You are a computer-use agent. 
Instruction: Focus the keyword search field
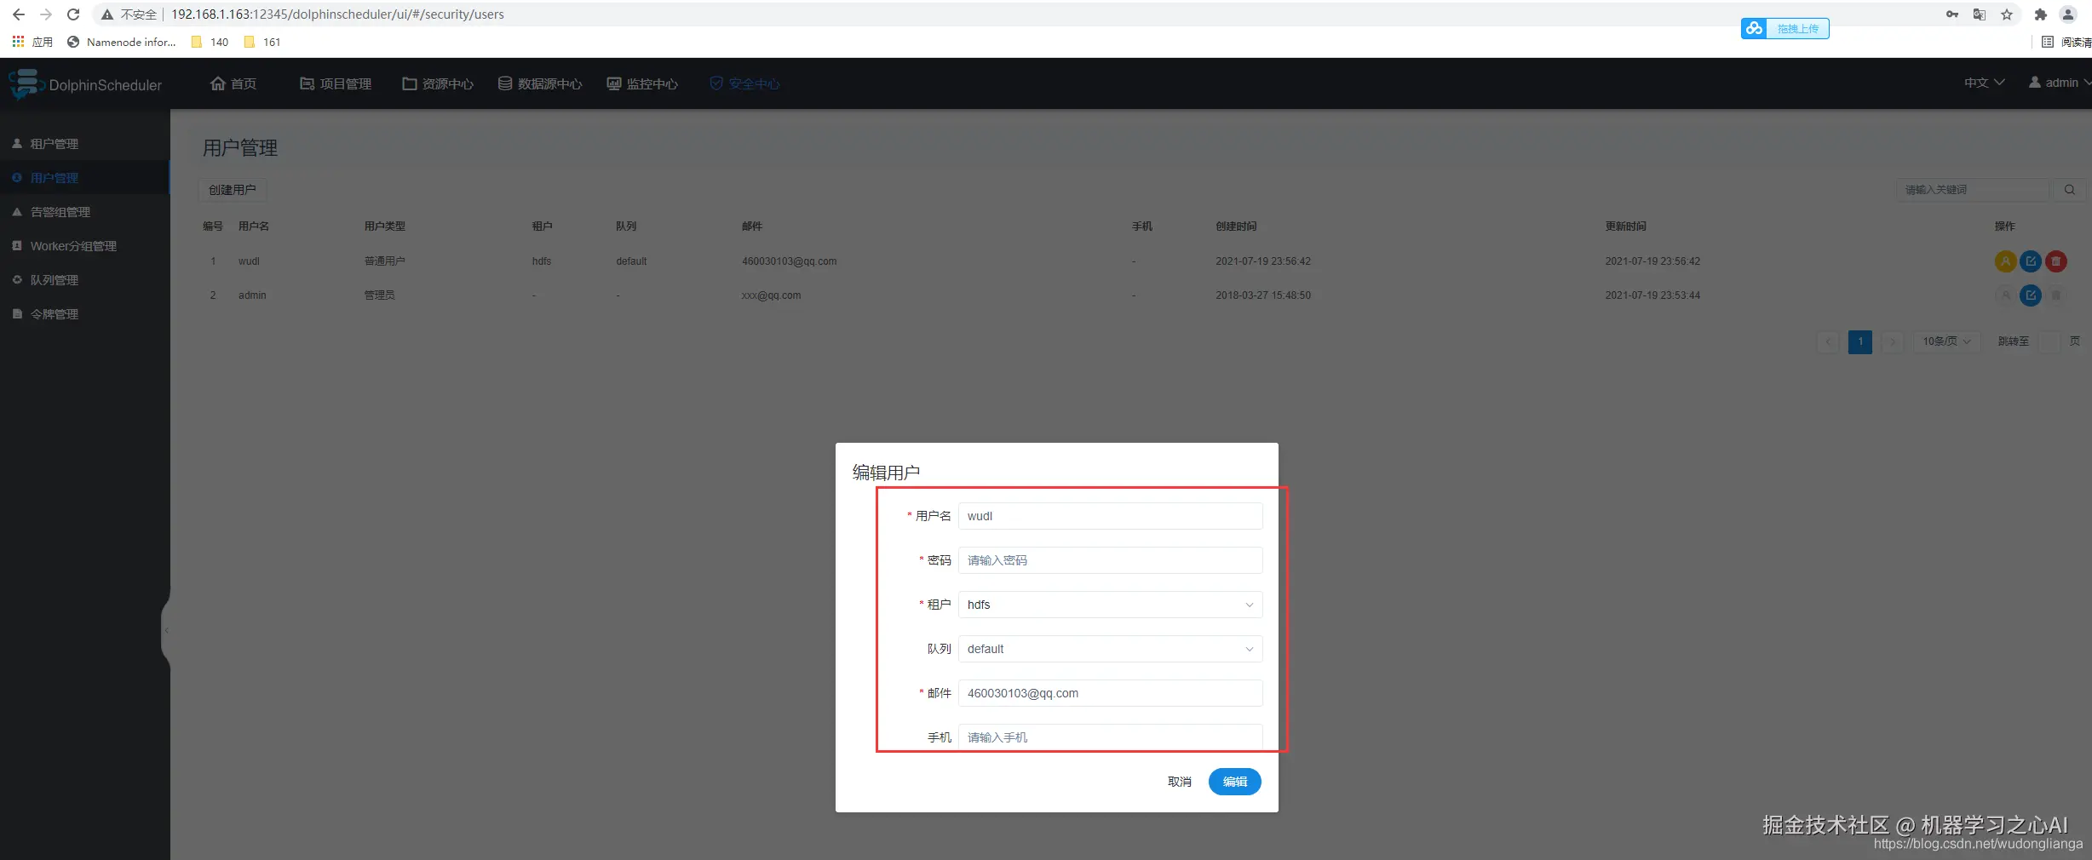(1973, 190)
